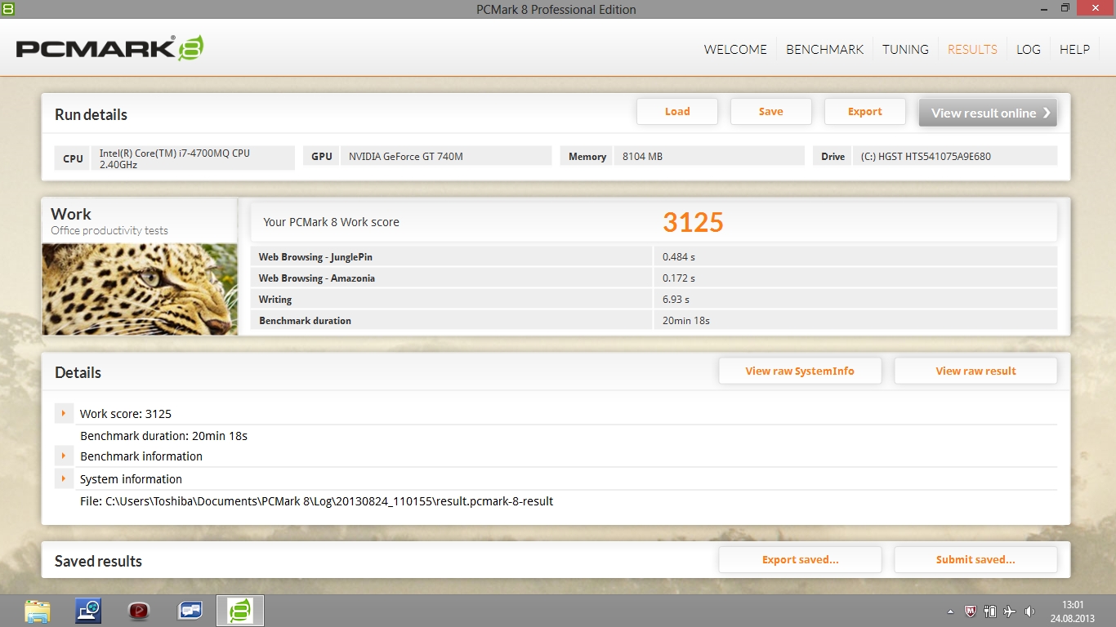
Task: Expand System information section
Action: point(64,478)
